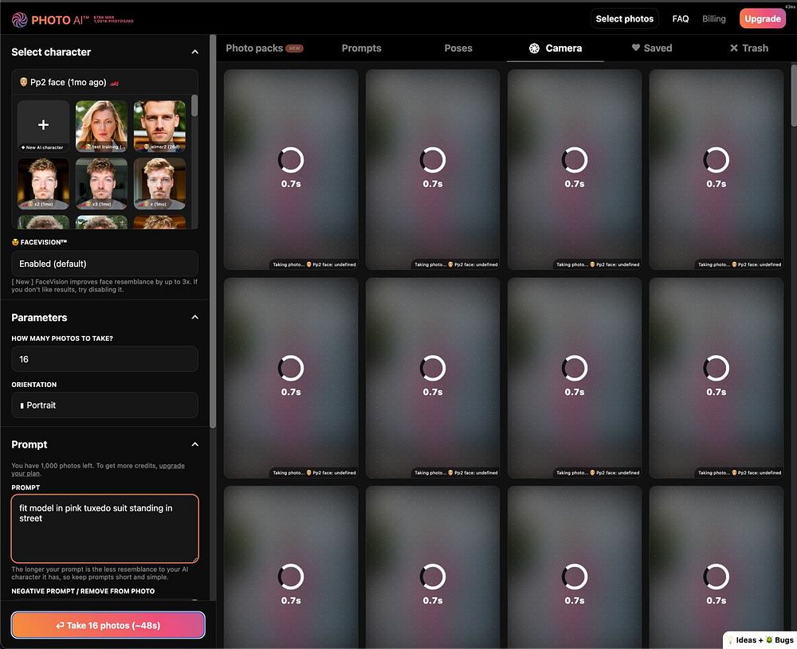Collapse the Select character section
Viewport: 797px width, 649px height.
[x=194, y=52]
